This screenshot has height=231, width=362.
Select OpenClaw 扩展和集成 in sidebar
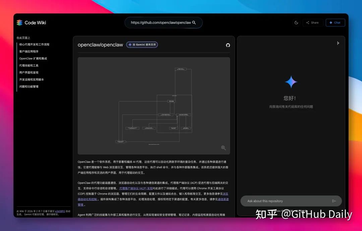tap(33, 59)
